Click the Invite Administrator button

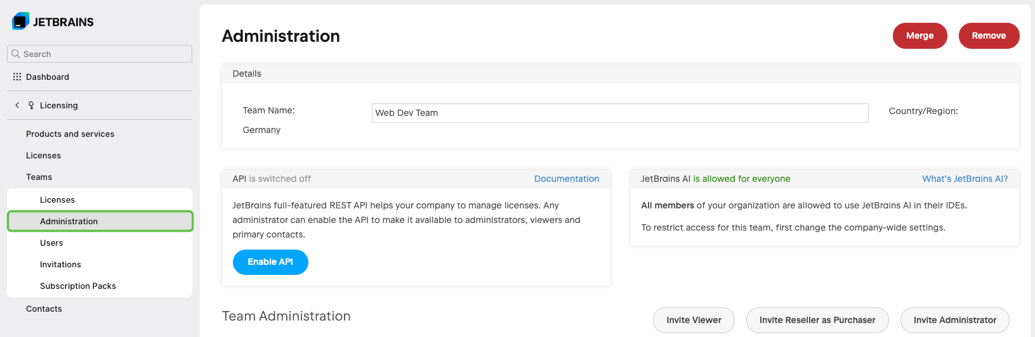(955, 320)
